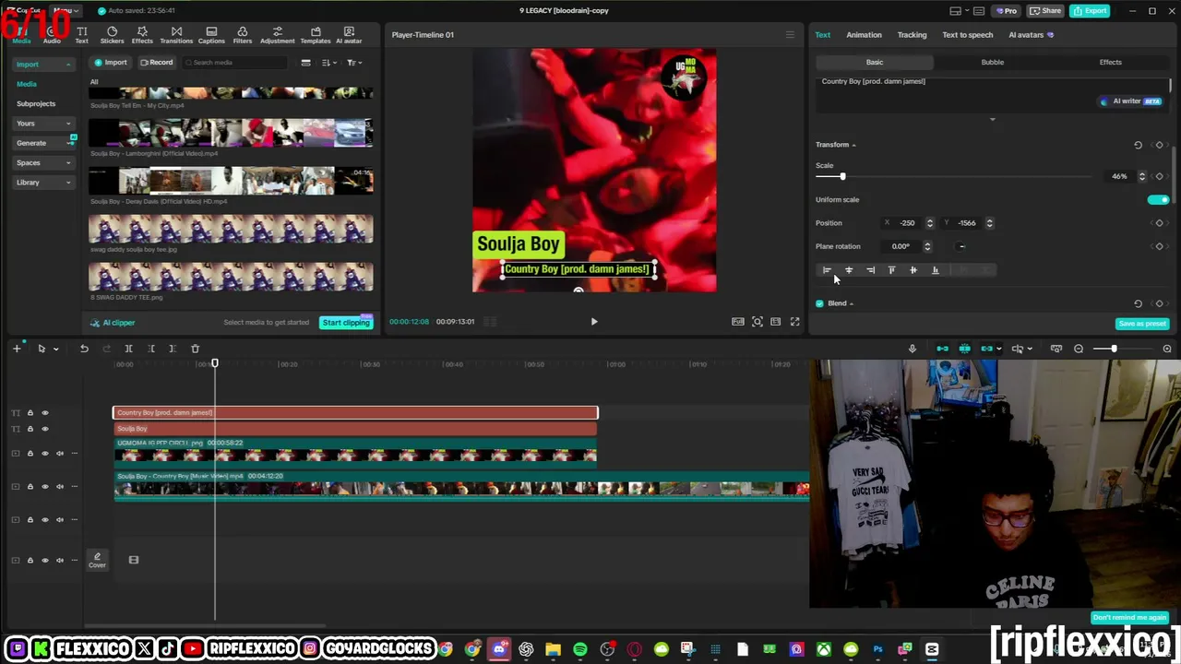Click the Record button
This screenshot has width=1181, height=664.
tap(157, 63)
